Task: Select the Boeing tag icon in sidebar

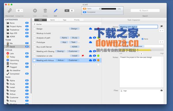Action: [x=8, y=101]
